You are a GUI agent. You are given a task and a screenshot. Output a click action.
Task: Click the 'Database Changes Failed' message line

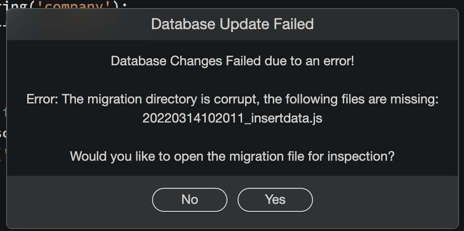(x=232, y=61)
